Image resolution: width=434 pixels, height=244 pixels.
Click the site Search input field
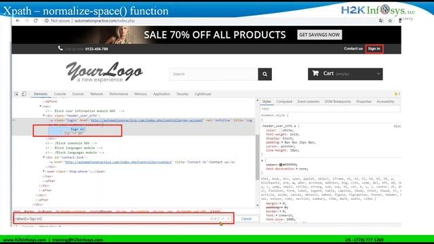coord(214,74)
